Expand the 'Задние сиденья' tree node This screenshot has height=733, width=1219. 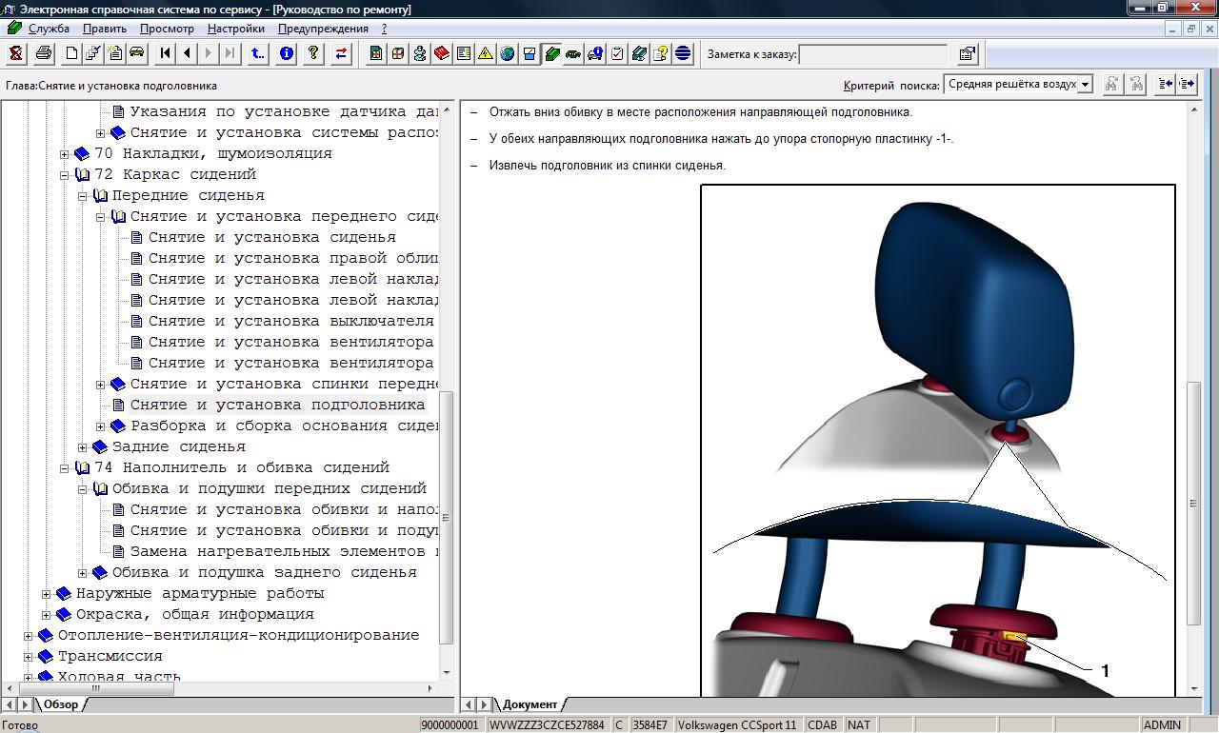[x=83, y=447]
